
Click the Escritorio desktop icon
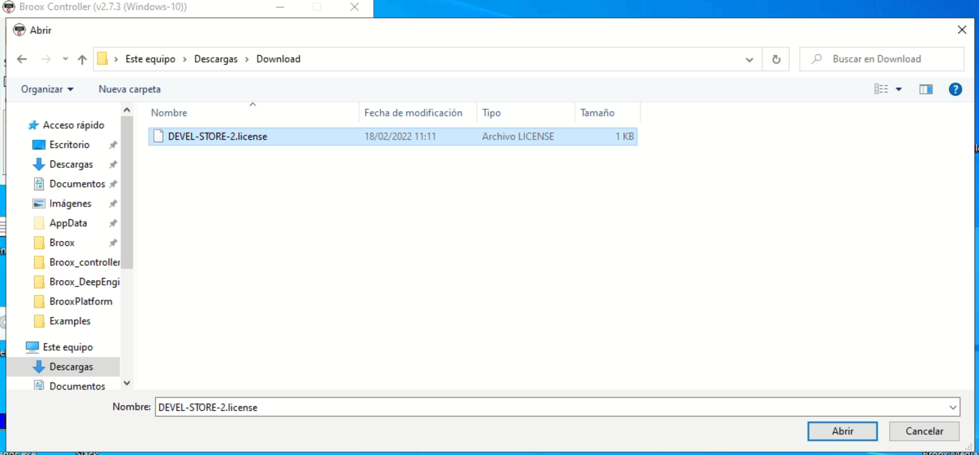coord(39,145)
